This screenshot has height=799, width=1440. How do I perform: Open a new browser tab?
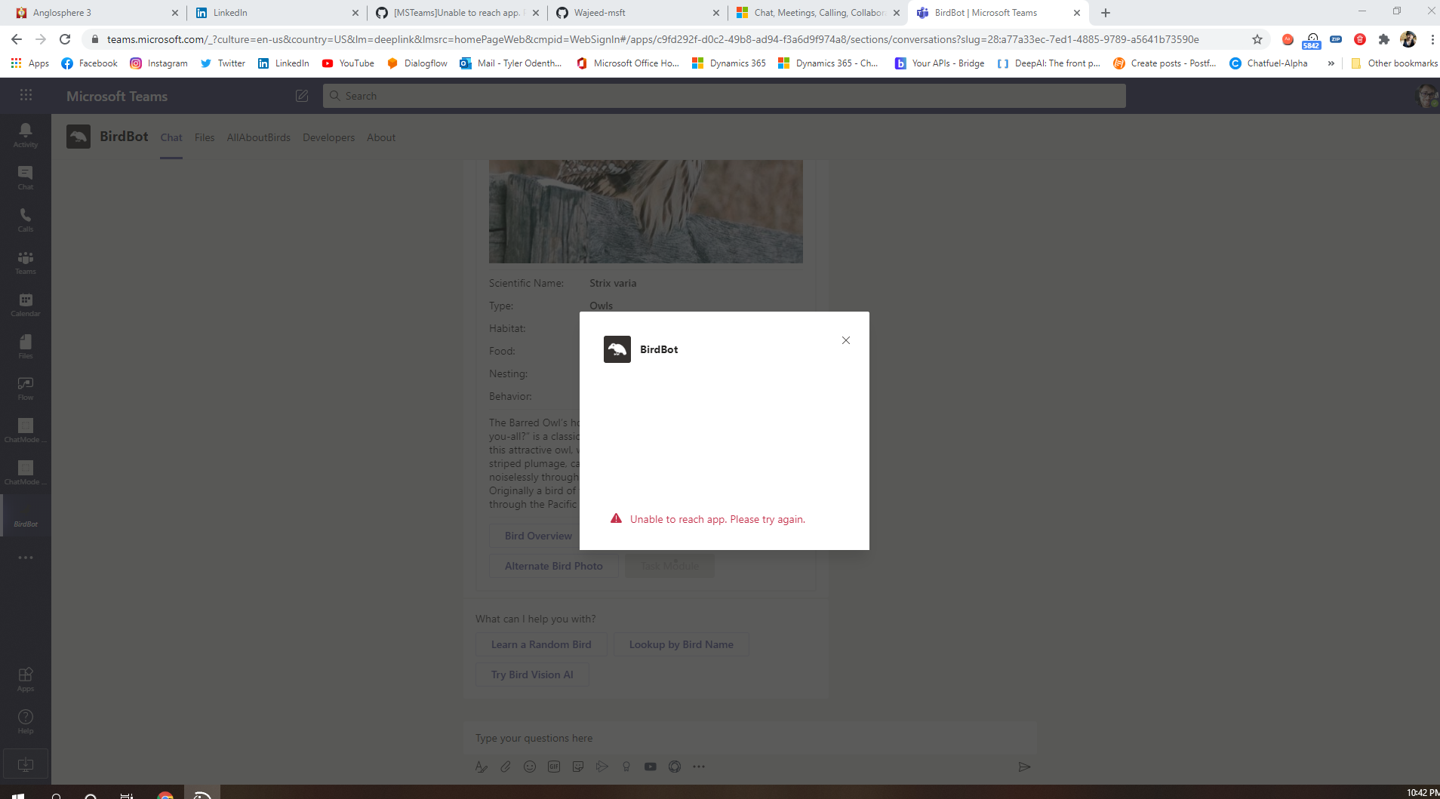tap(1106, 13)
